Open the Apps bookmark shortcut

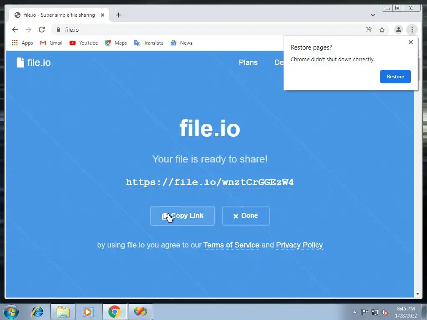click(x=23, y=43)
